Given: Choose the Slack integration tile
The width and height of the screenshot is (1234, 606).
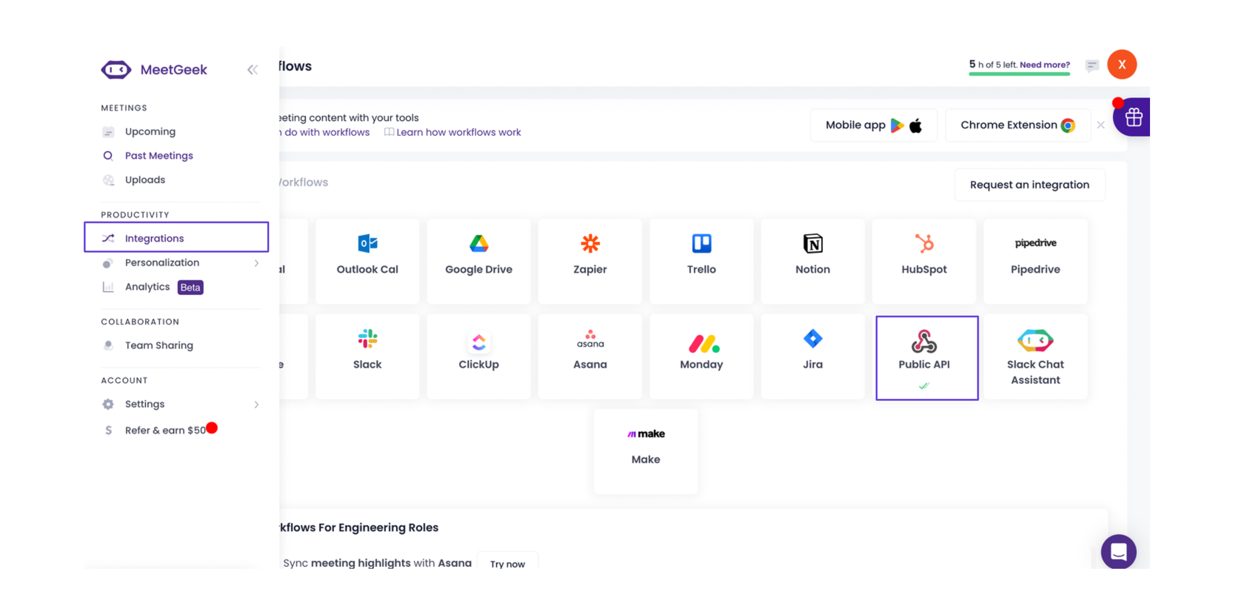Looking at the screenshot, I should [367, 356].
